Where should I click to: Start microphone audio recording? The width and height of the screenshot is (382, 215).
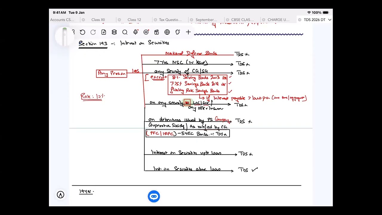pyautogui.click(x=135, y=32)
